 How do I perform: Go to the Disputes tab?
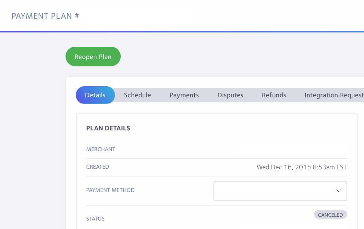230,95
